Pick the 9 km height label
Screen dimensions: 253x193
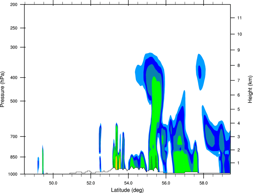pos(239,50)
